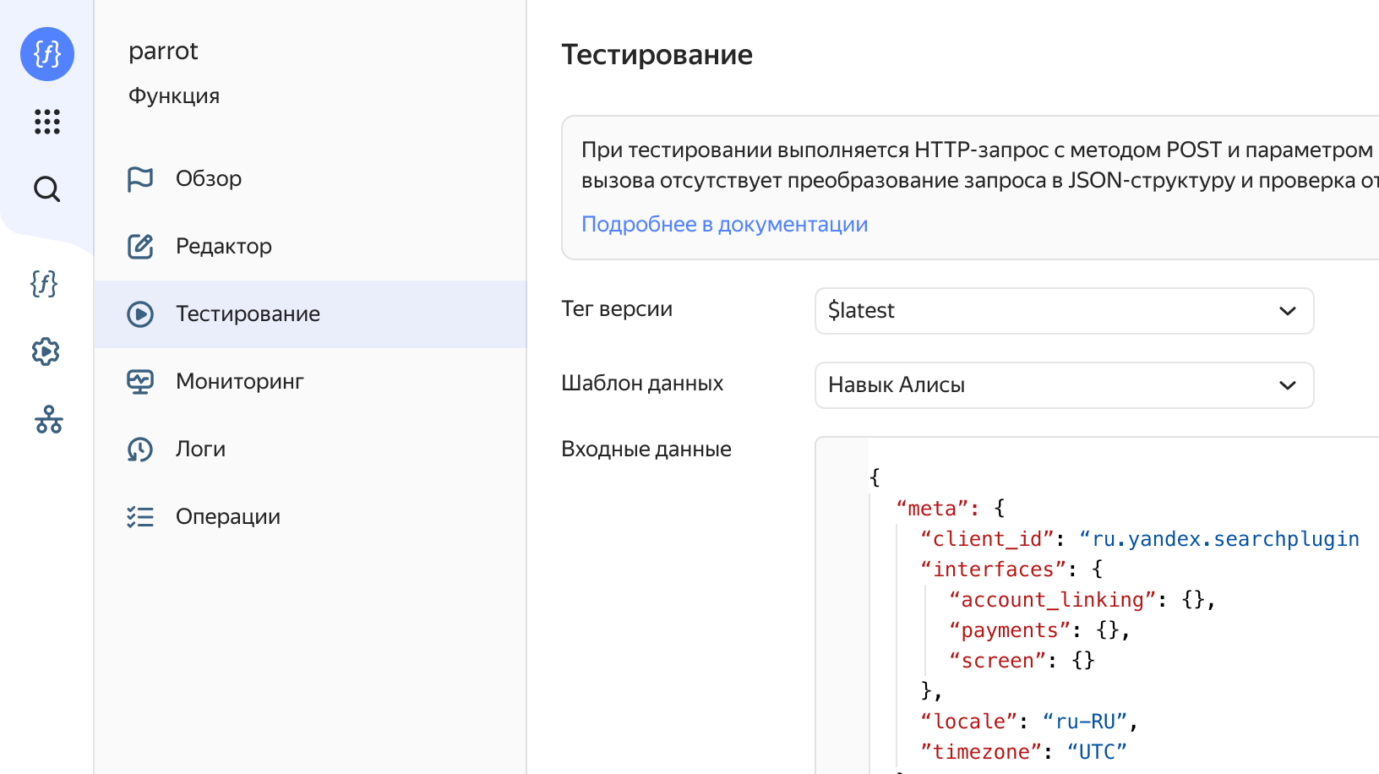This screenshot has width=1379, height=774.
Task: Click the "ru-RU" value in JSON
Action: [x=1085, y=722]
